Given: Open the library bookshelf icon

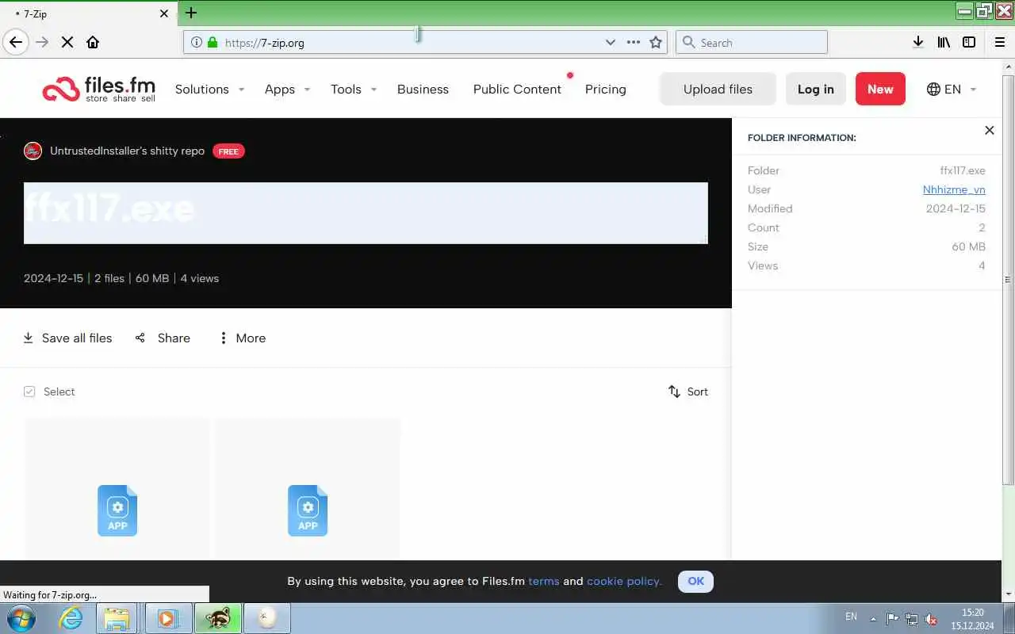Looking at the screenshot, I should pos(943,42).
